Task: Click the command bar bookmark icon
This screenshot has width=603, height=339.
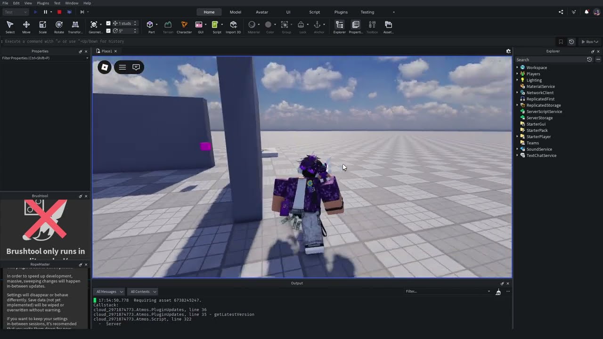Action: pos(561,41)
